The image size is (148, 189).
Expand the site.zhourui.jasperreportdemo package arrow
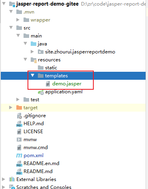click(x=32, y=51)
